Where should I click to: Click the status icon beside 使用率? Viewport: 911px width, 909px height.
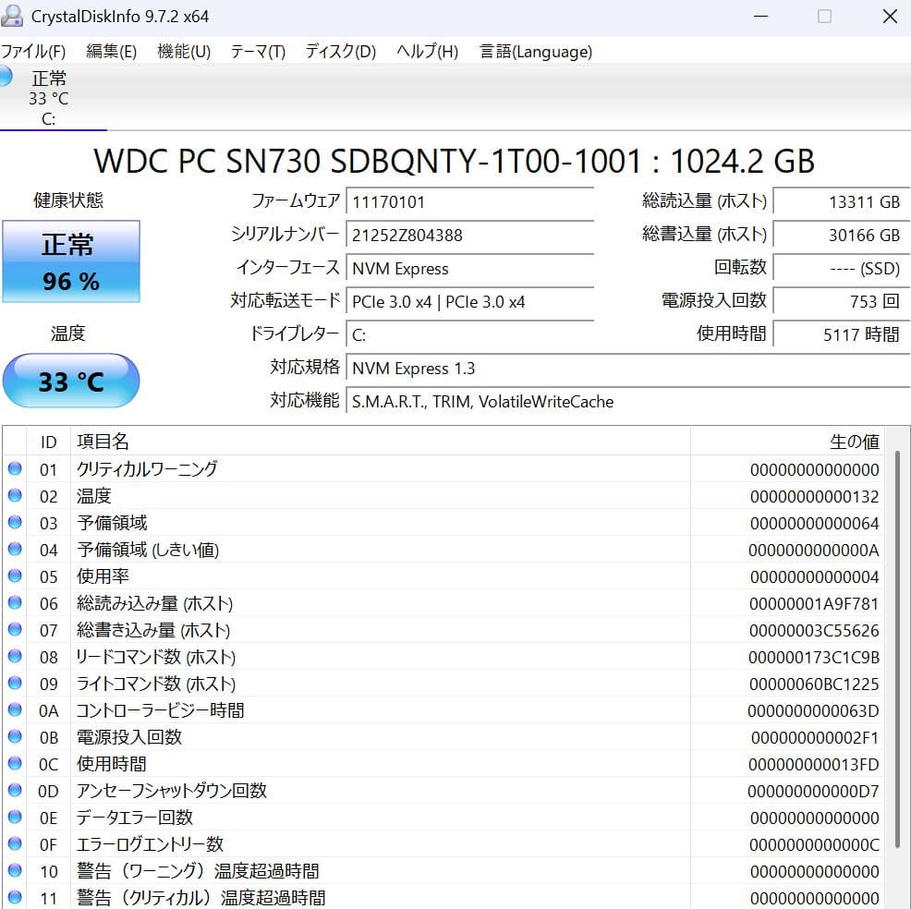[x=14, y=576]
